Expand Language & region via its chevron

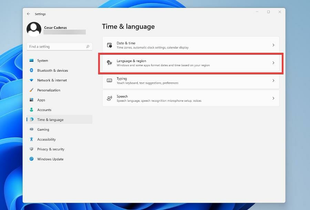(273, 63)
